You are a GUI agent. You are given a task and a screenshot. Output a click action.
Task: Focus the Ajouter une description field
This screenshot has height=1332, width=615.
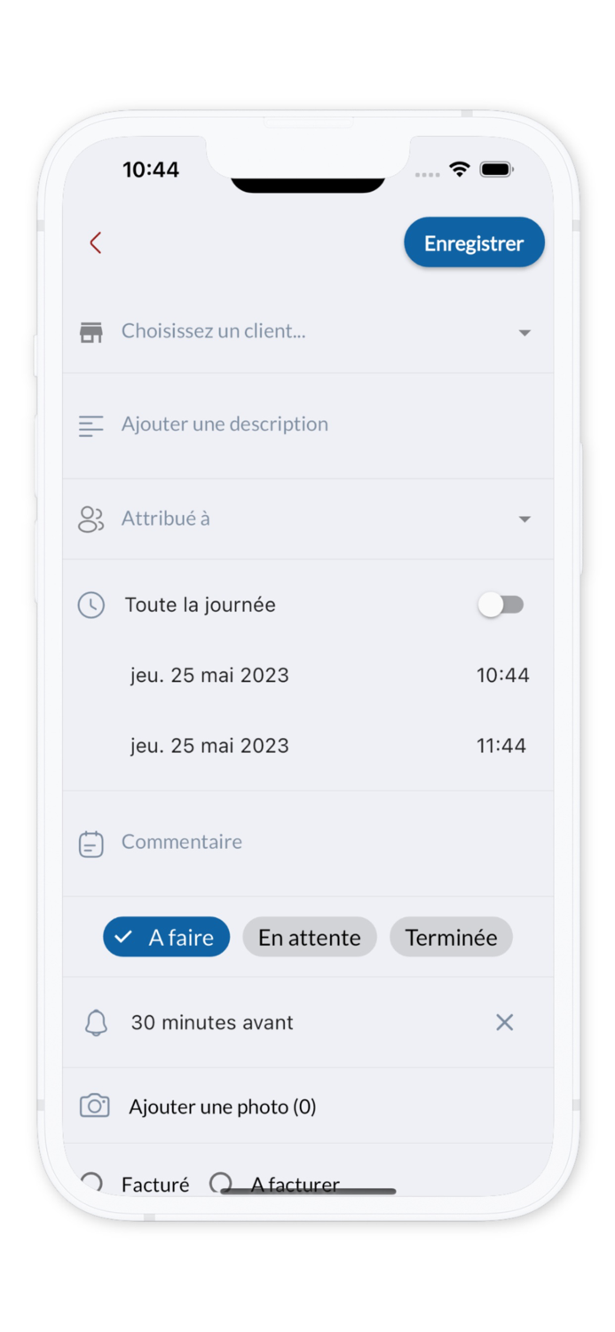point(225,424)
